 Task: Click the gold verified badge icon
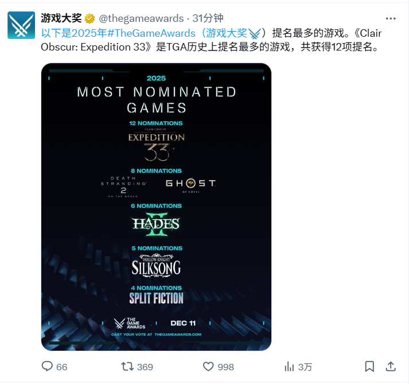point(89,18)
